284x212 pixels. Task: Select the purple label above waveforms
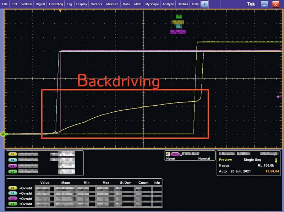[x=178, y=32]
